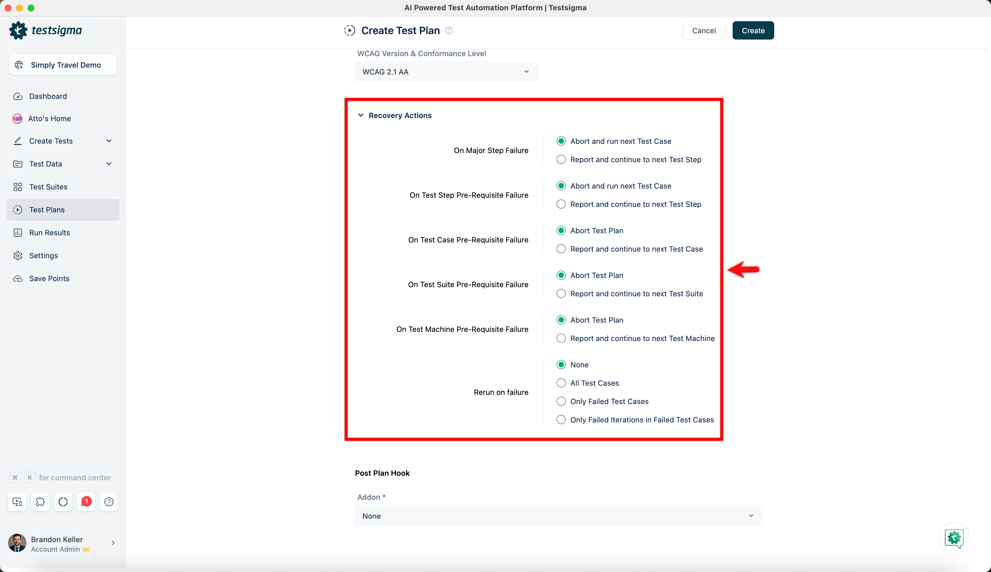Click the Create button
Screen dimensions: 991x572
(753, 30)
